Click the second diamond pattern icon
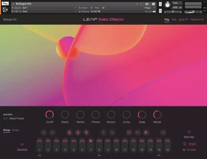Image resolution: width=207 pixels, height=159 pixels. (78, 132)
